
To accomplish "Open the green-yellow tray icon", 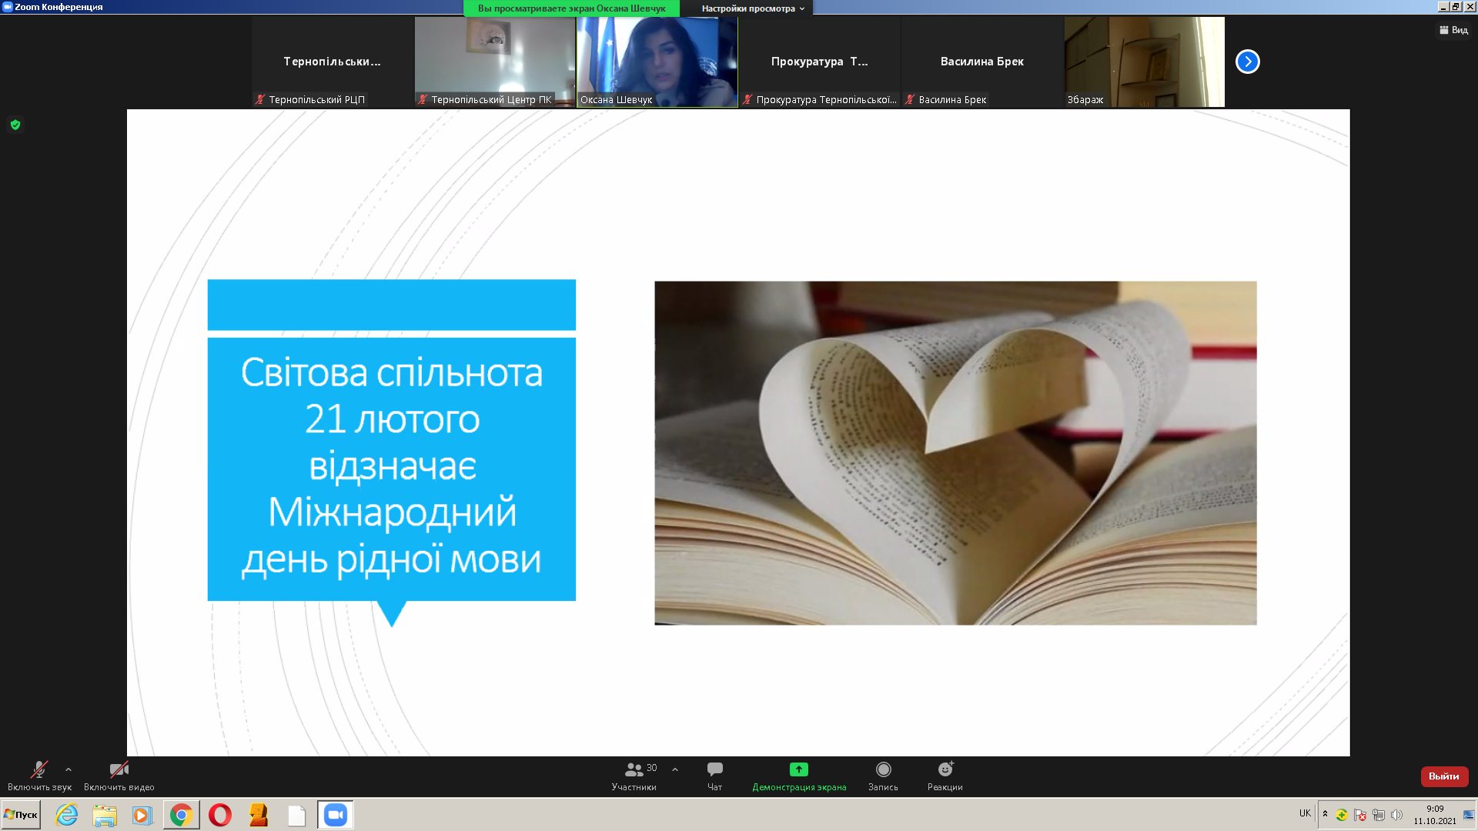I will pyautogui.click(x=1342, y=815).
